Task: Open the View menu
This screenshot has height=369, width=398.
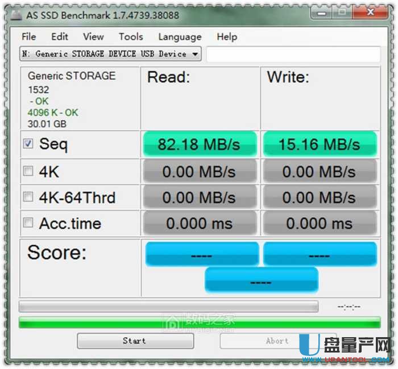Action: tap(93, 37)
